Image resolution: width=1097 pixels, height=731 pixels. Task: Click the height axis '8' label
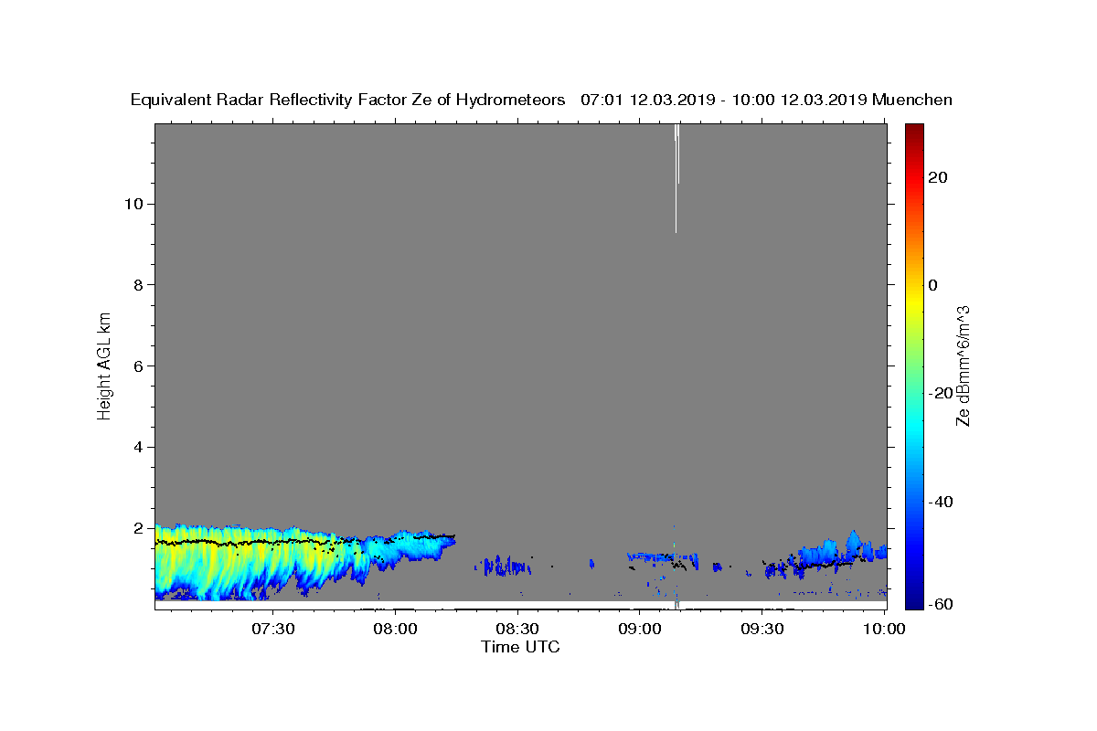(137, 285)
